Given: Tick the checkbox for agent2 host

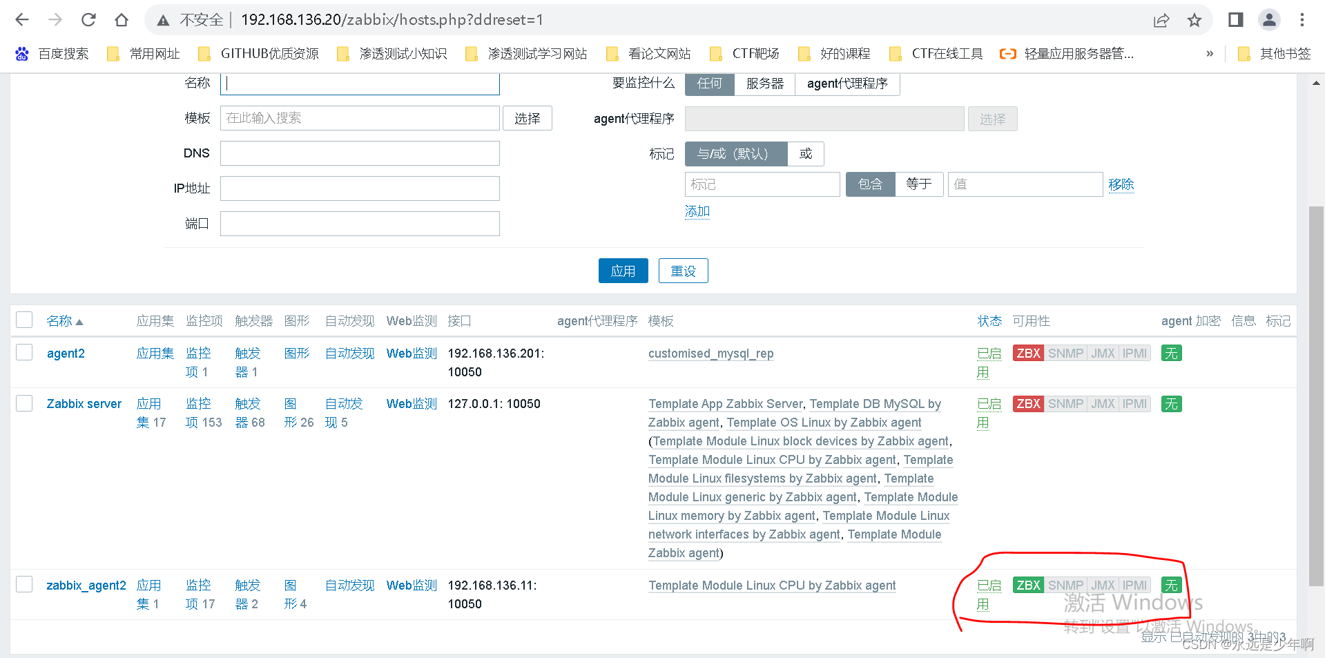Looking at the screenshot, I should pyautogui.click(x=24, y=352).
